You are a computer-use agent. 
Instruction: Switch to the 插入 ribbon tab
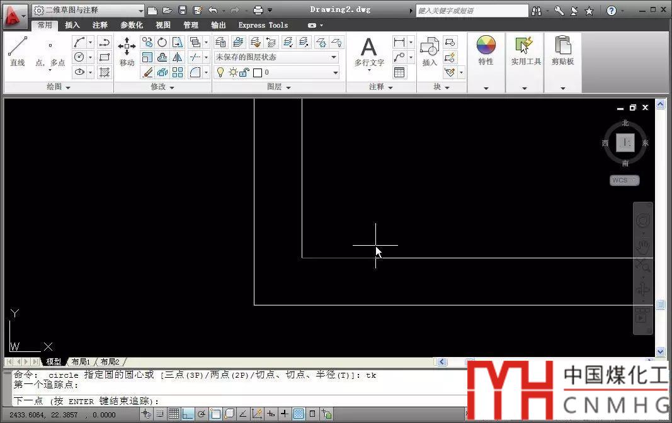click(x=72, y=25)
